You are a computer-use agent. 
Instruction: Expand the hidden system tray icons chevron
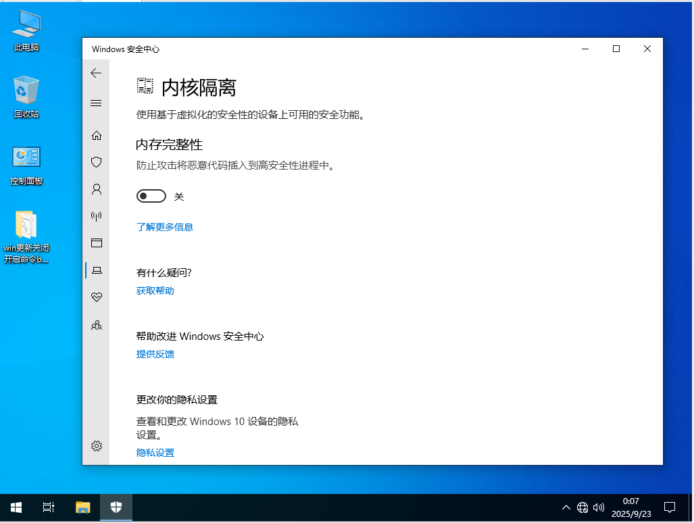[x=566, y=507]
